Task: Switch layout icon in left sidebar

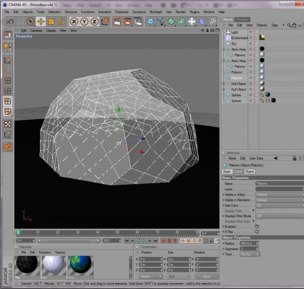Action: pos(8,35)
